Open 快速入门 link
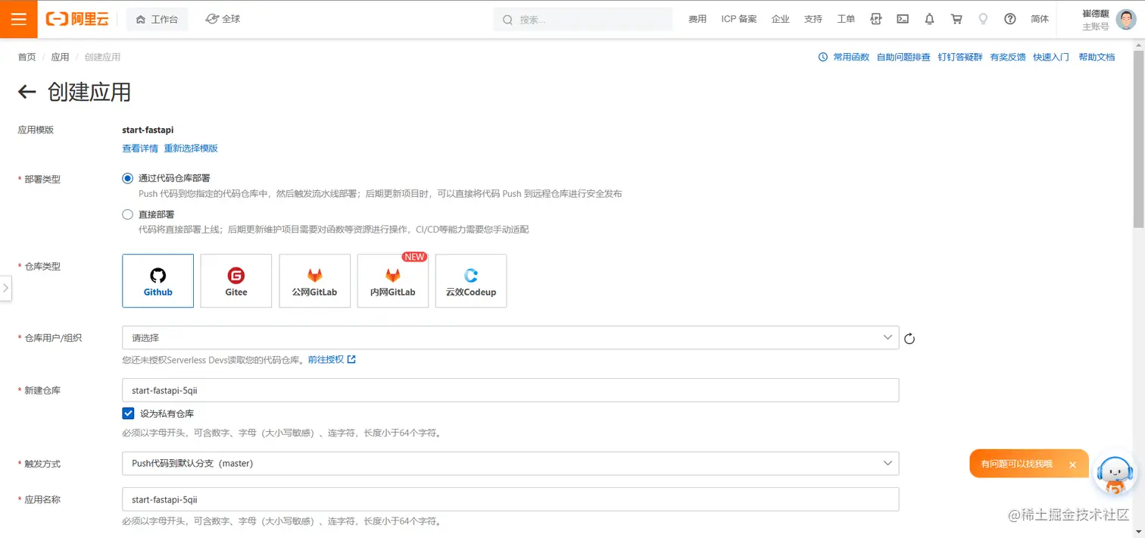 pyautogui.click(x=1051, y=57)
